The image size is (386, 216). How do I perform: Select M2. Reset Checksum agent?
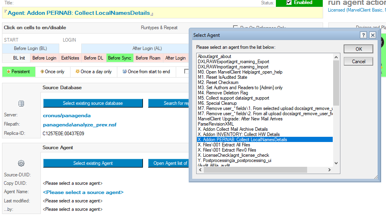point(265,82)
